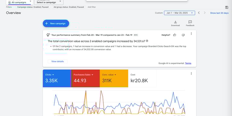Go to previous date range arrow
Image resolution: width=232 pixels, height=116 pixels.
199,13
